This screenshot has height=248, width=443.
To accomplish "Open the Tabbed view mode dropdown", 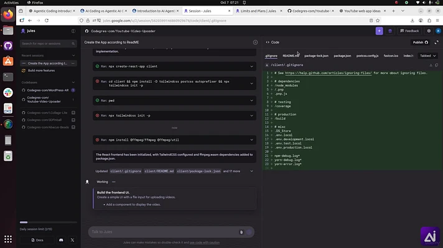I will [x=427, y=56].
